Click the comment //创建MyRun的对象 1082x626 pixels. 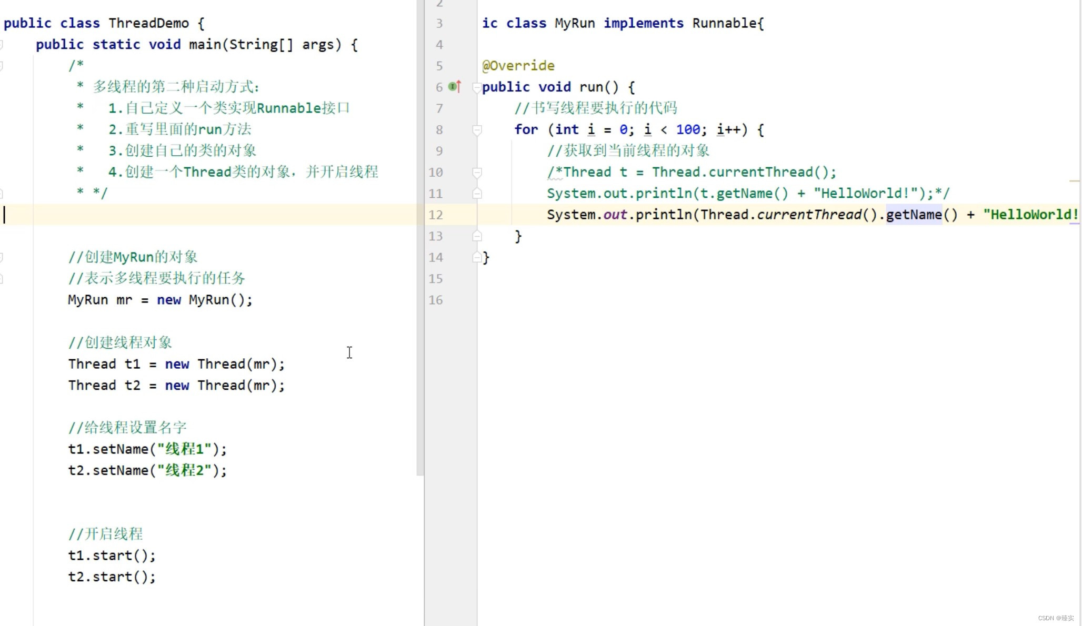[x=133, y=257]
